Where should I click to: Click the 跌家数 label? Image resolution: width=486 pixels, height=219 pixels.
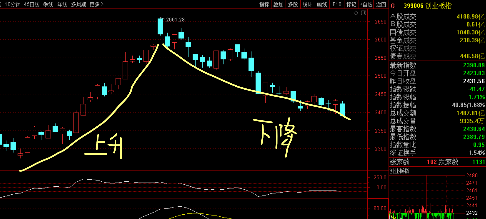pyautogui.click(x=448, y=162)
